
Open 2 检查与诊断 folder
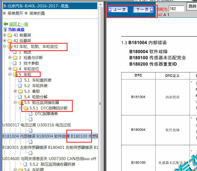31,58
